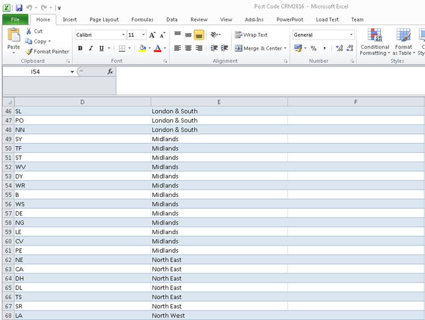Viewport: 425px width, 320px height.
Task: Toggle Bold formatting
Action: [80, 48]
